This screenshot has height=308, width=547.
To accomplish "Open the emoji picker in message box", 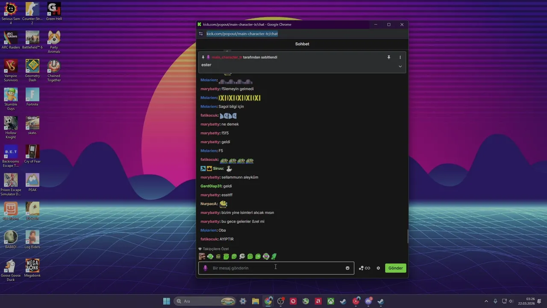I will click(347, 268).
